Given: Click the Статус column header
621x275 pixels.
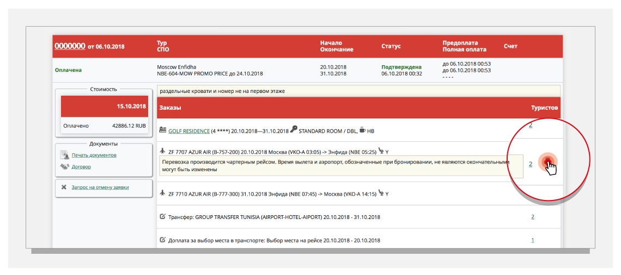Looking at the screenshot, I should point(391,46).
